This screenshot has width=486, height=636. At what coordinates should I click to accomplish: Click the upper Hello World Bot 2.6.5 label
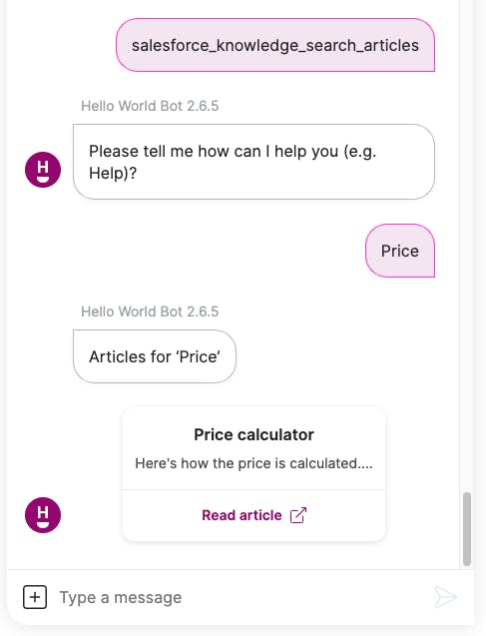pos(150,106)
